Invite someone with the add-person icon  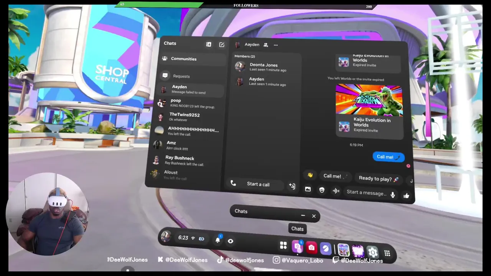tap(292, 186)
